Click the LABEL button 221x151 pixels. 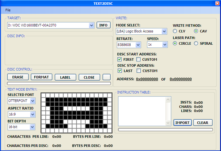[x=65, y=77]
